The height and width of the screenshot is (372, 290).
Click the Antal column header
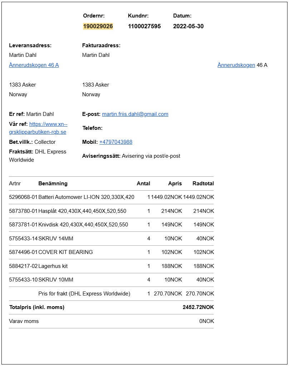(x=143, y=183)
